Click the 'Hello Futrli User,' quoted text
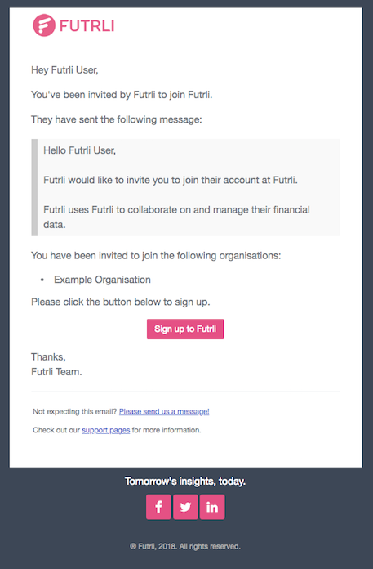Screen dimensions: 373x569 click(x=80, y=150)
